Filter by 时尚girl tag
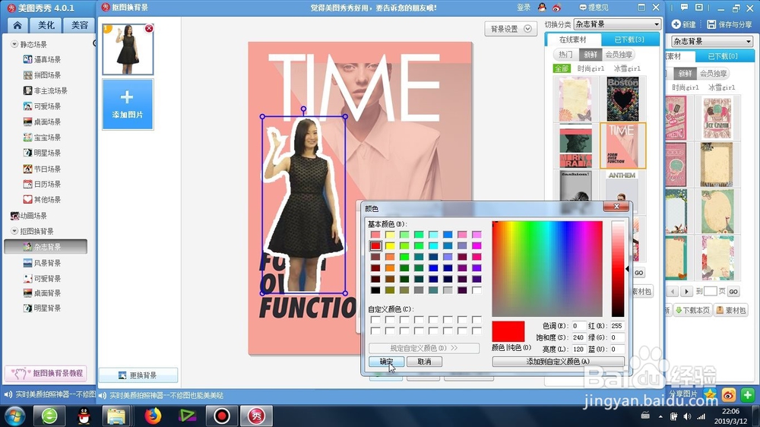 tap(591, 68)
